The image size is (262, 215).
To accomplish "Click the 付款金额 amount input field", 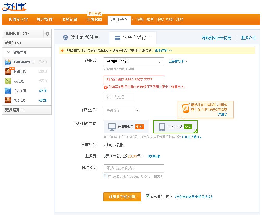I will coord(119,110).
